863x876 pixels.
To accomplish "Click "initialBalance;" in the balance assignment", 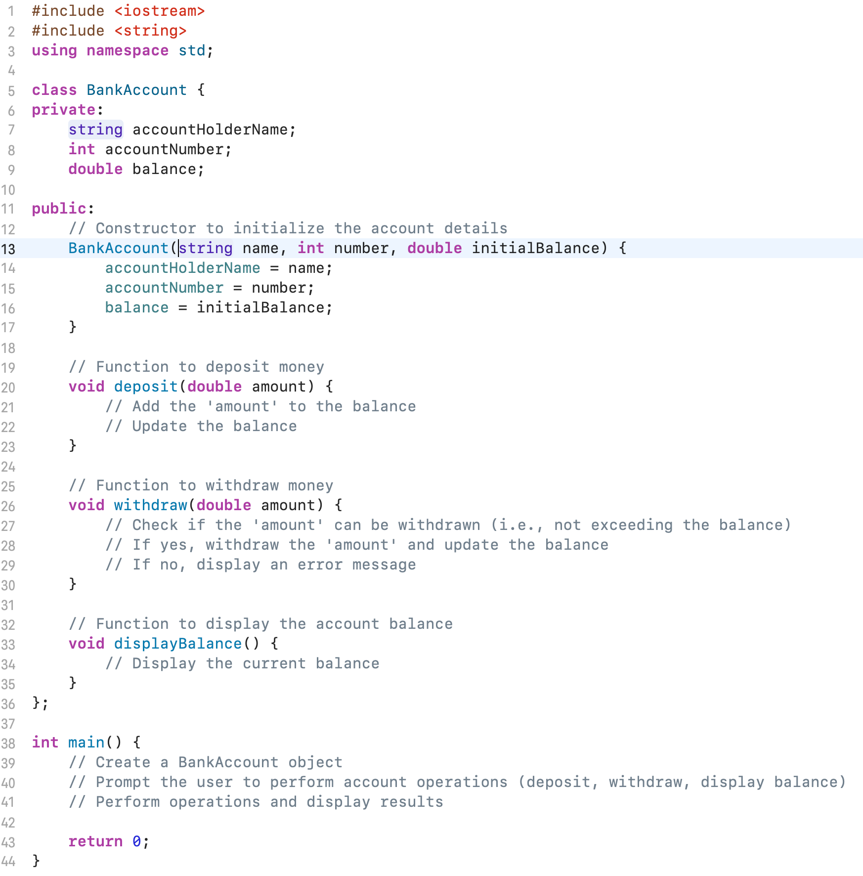I will (x=265, y=307).
